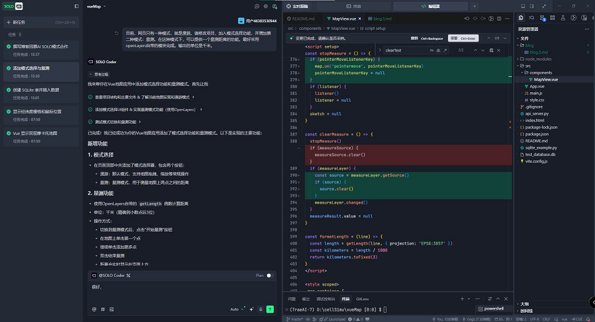Click the image attach icon in input
The width and height of the screenshot is (595, 322).
click(x=112, y=309)
